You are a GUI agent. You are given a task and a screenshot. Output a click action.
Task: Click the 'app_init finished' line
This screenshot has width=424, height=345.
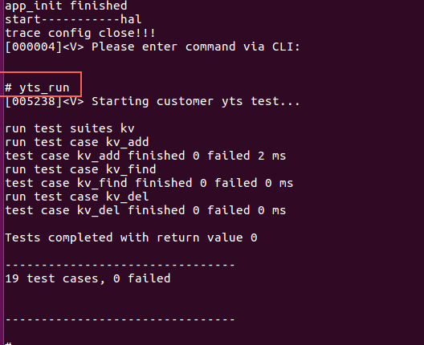(x=66, y=6)
